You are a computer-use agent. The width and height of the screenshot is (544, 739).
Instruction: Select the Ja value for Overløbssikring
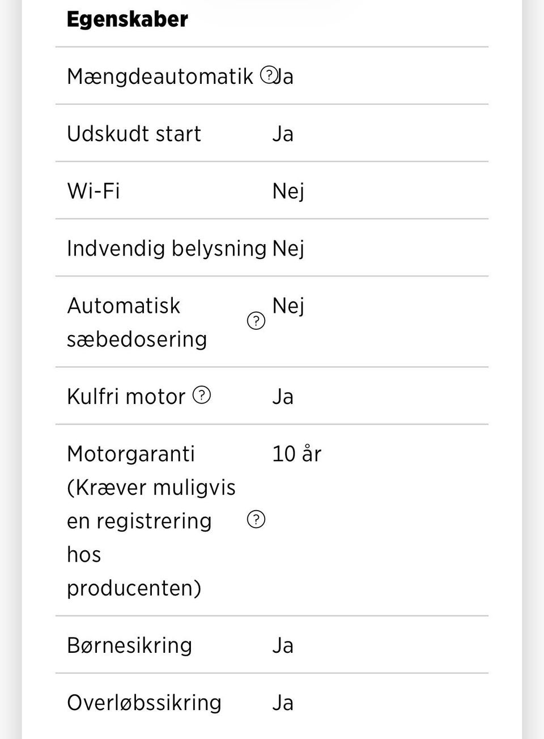283,703
